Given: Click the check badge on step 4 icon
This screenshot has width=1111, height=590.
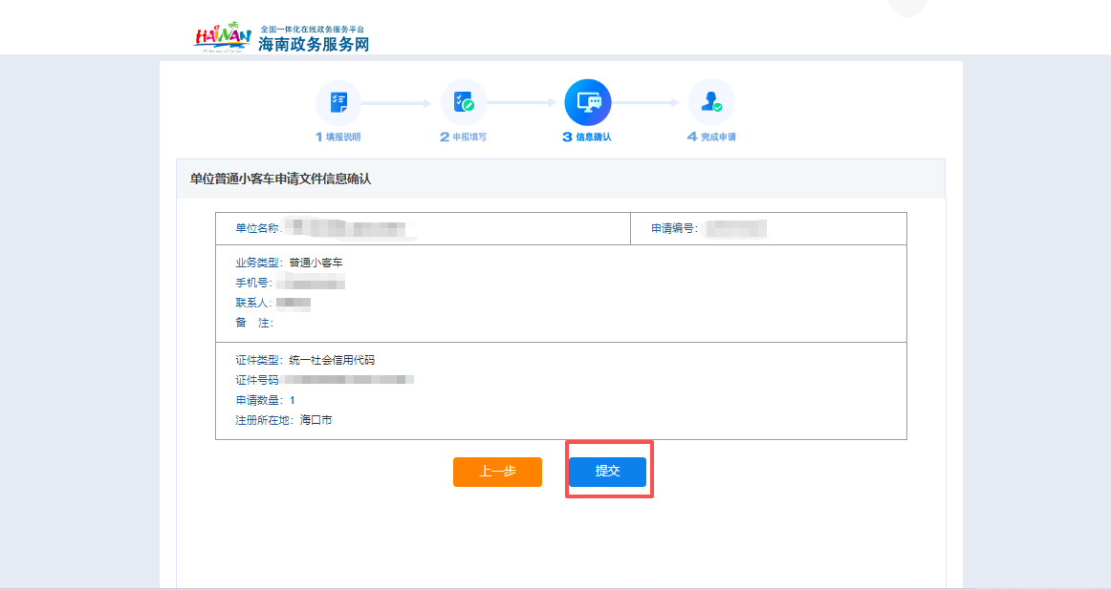Looking at the screenshot, I should (x=718, y=105).
